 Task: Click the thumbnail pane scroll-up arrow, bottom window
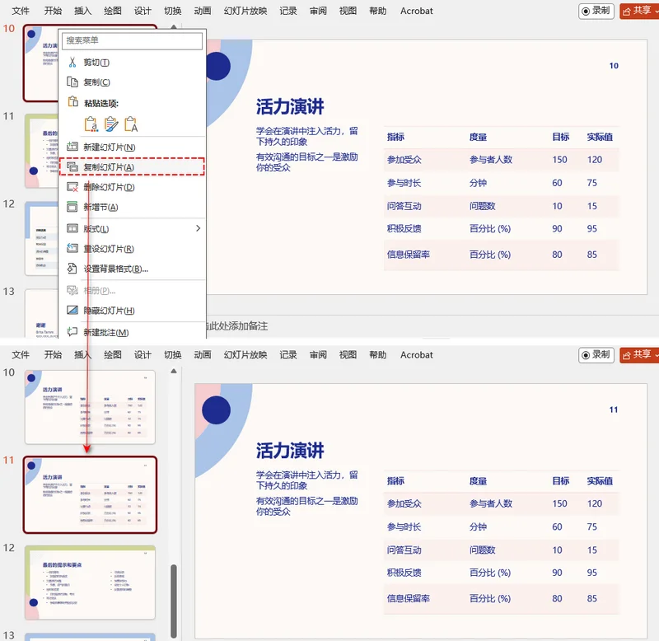pyautogui.click(x=174, y=371)
